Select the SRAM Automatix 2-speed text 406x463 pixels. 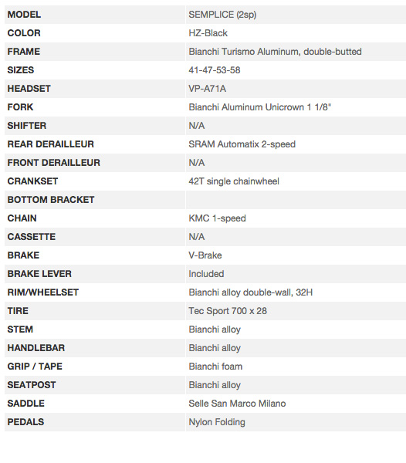[x=242, y=144]
